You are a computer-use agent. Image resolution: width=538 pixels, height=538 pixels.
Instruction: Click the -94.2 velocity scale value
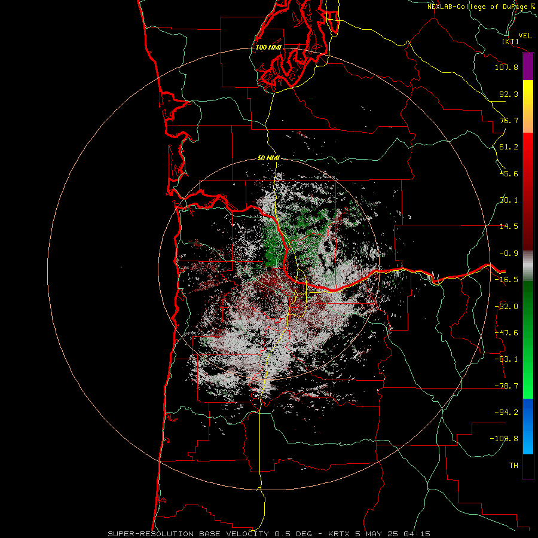pyautogui.click(x=506, y=412)
